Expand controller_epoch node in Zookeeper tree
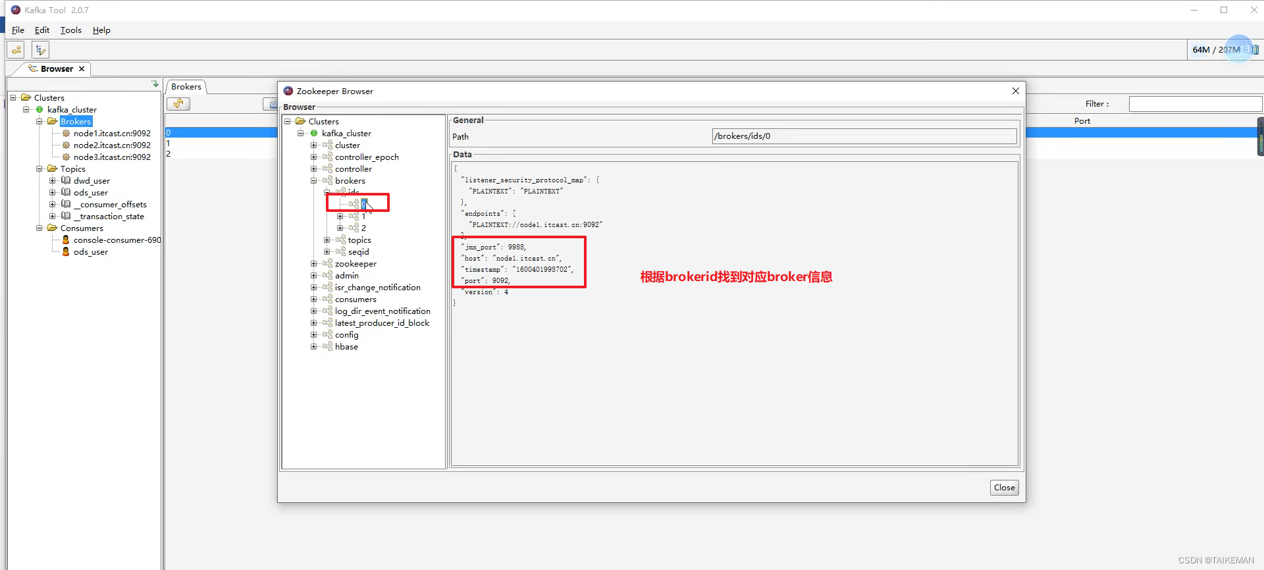This screenshot has height=570, width=1264. (x=313, y=157)
